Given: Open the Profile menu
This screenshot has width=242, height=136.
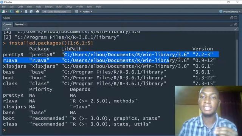Looking at the screenshot, I should (x=80, y=7).
